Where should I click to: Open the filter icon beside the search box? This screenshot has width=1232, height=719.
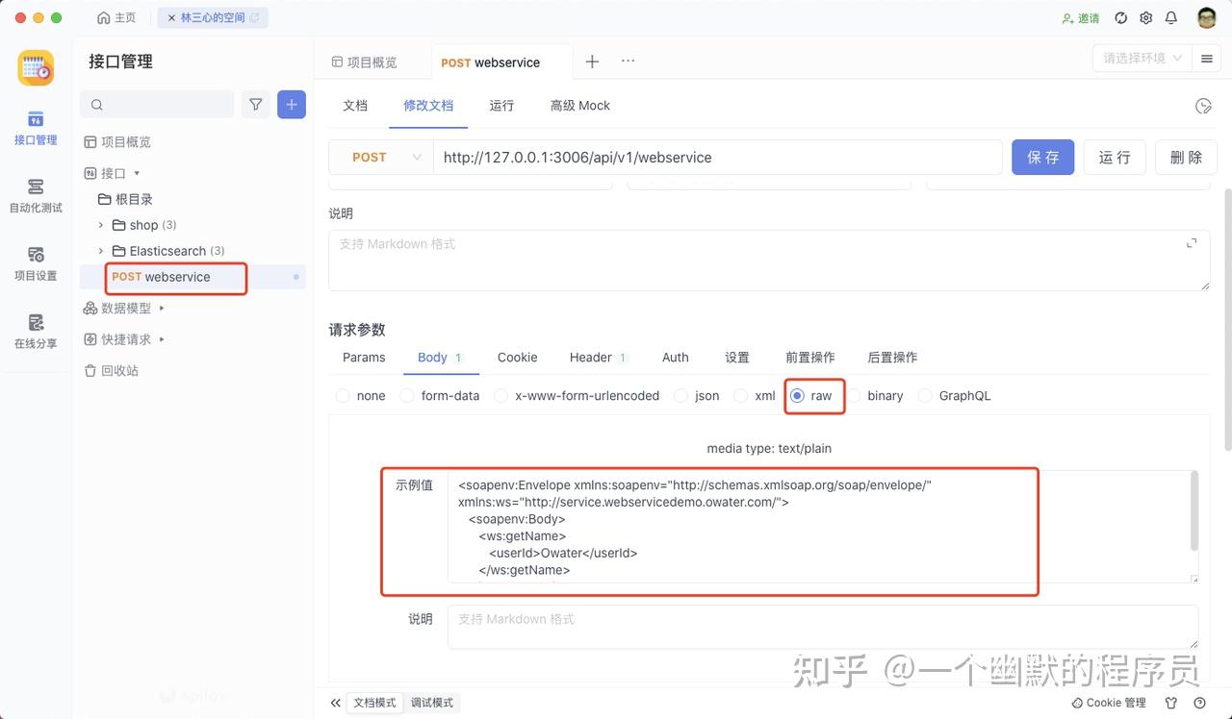coord(255,104)
